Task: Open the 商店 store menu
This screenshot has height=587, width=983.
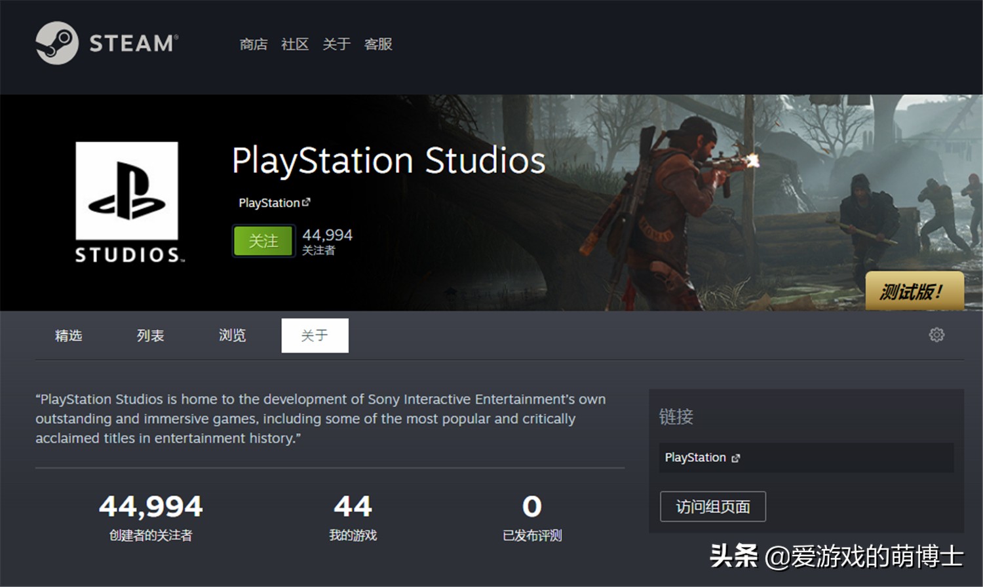Action: point(254,44)
